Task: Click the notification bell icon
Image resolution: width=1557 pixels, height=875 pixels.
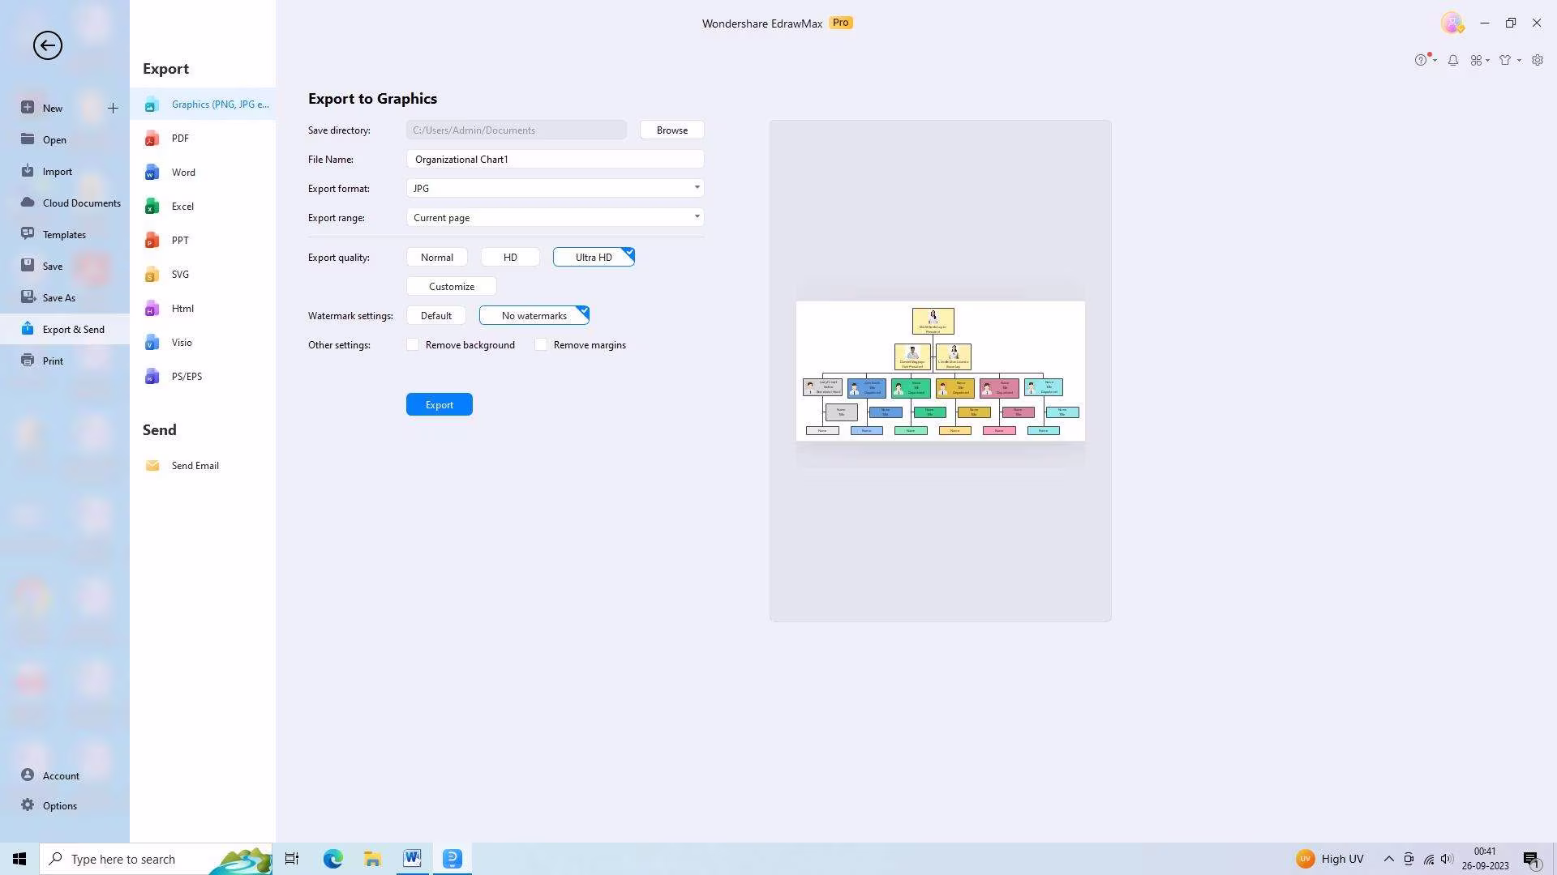Action: (x=1453, y=60)
